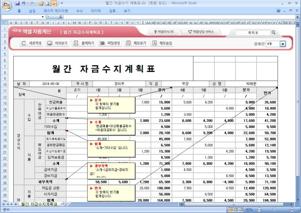Select the 초기 column header cell

(x=77, y=90)
